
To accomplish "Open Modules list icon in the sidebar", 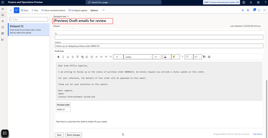I will (x=3, y=40).
